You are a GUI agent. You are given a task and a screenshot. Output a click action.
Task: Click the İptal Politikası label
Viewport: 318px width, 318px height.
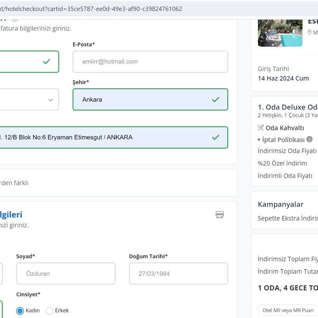283,140
